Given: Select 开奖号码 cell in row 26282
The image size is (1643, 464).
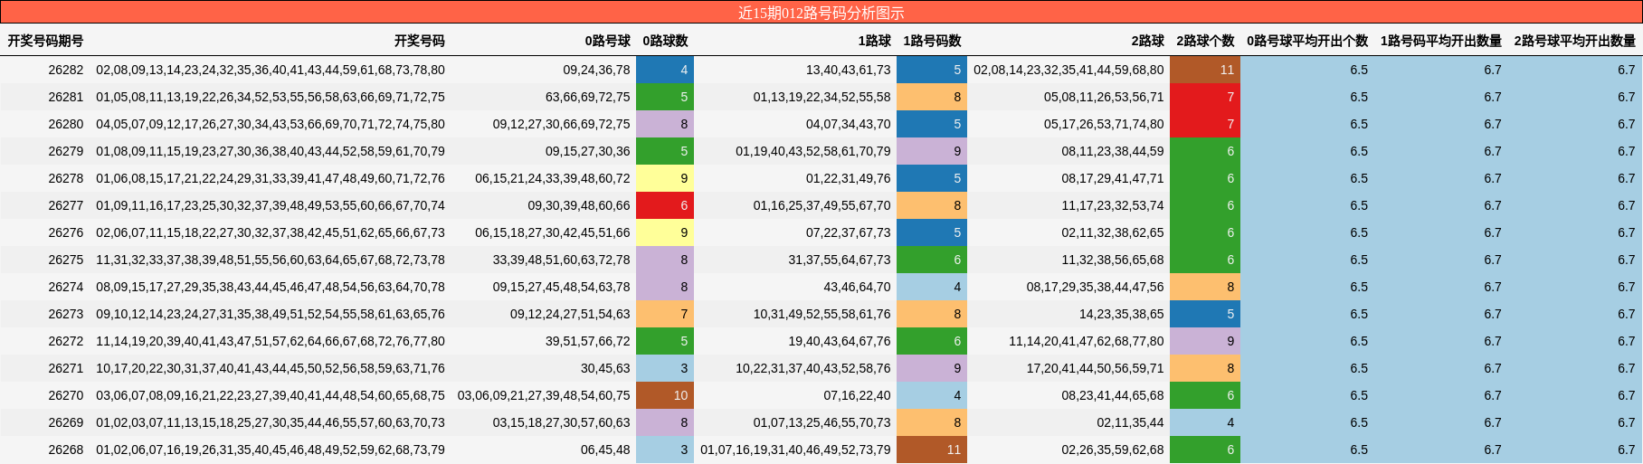Looking at the screenshot, I should [271, 70].
